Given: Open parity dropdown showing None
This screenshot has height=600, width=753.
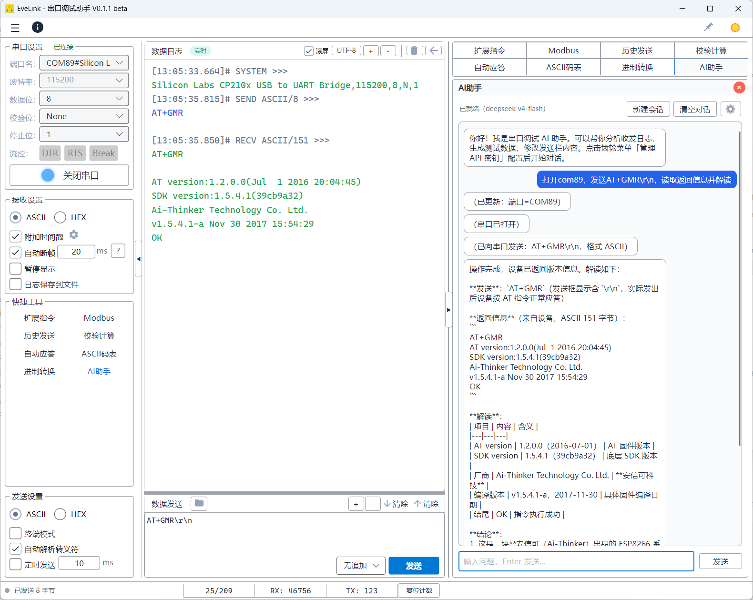Looking at the screenshot, I should click(84, 116).
